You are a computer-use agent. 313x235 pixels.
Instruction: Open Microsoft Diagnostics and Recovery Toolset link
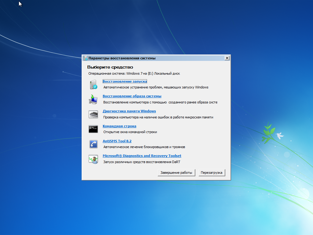142,156
